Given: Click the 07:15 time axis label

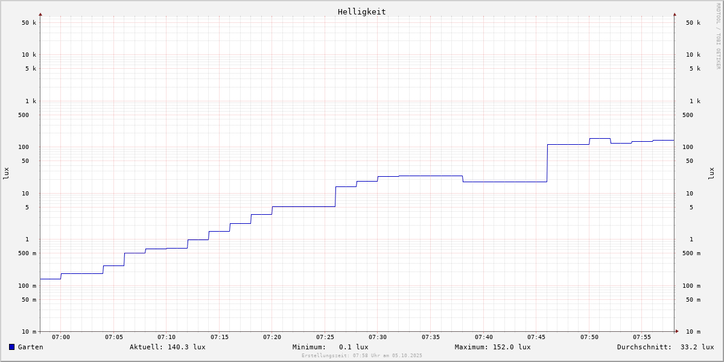Looking at the screenshot, I should 220,337.
